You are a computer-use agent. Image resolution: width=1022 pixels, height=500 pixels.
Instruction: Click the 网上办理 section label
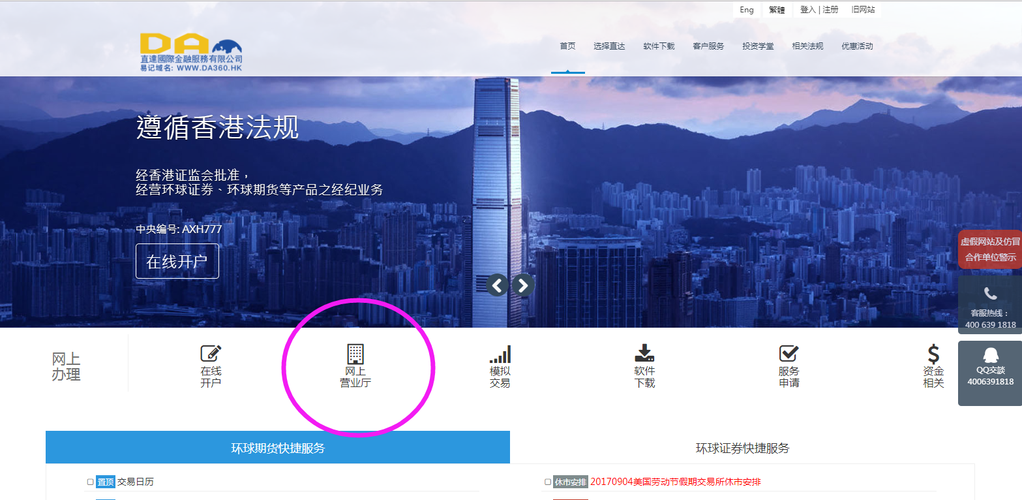pyautogui.click(x=66, y=367)
